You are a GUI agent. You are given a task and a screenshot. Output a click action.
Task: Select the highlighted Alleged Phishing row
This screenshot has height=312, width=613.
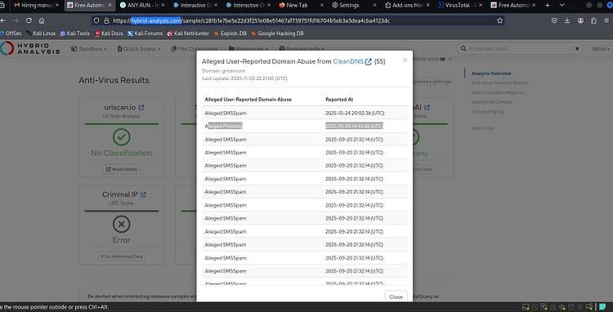(305, 126)
